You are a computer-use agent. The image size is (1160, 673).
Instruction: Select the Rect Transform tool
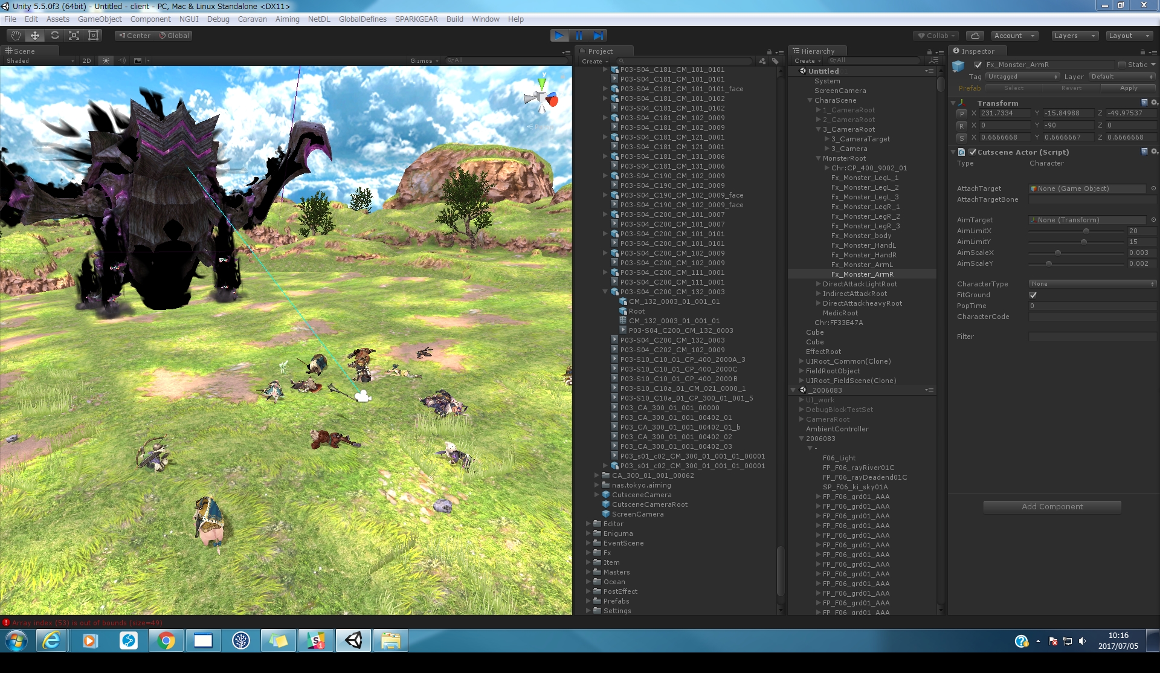coord(94,36)
